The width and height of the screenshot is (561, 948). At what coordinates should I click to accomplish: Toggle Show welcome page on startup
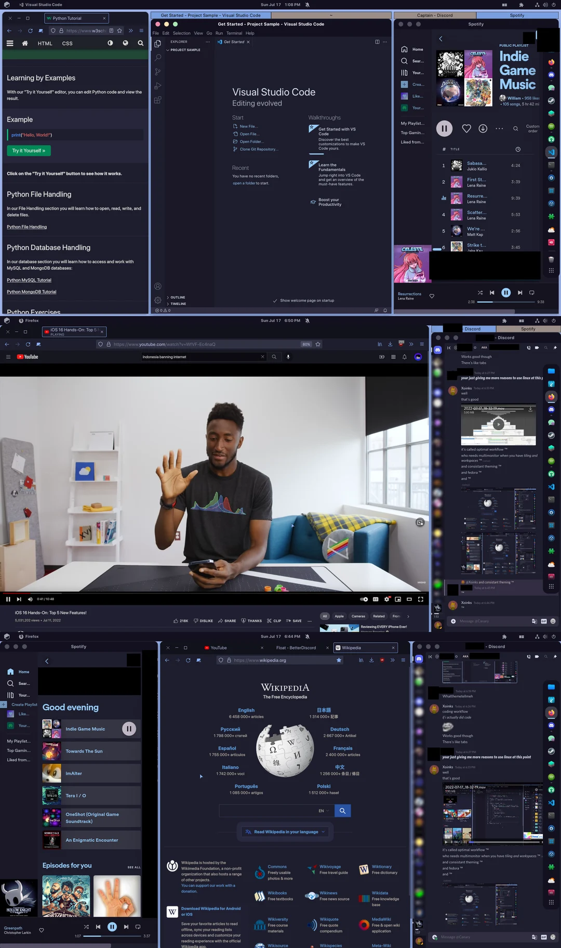(x=275, y=301)
